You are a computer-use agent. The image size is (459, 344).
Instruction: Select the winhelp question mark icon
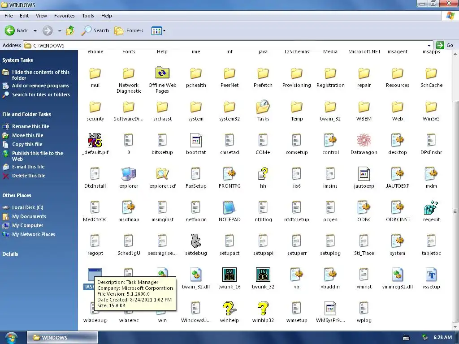229,308
